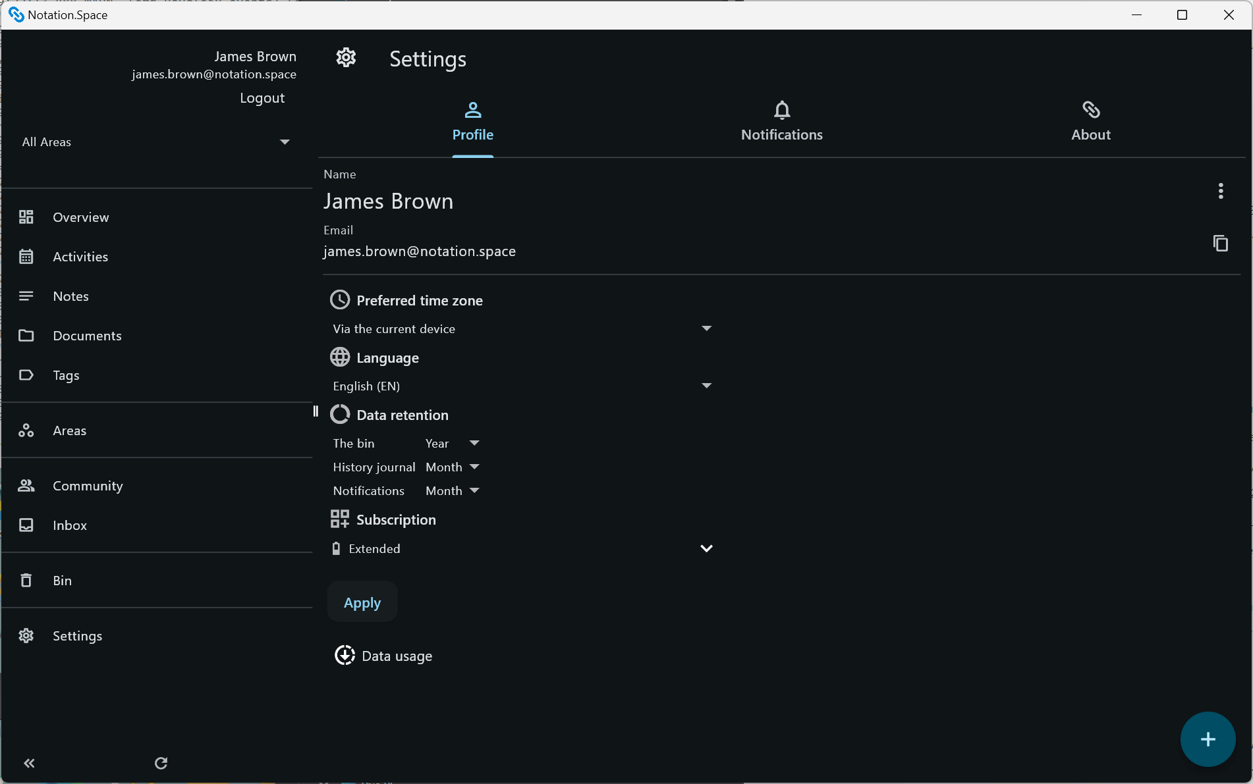This screenshot has width=1253, height=784.
Task: Copy the email with the copy icon
Action: tap(1220, 244)
